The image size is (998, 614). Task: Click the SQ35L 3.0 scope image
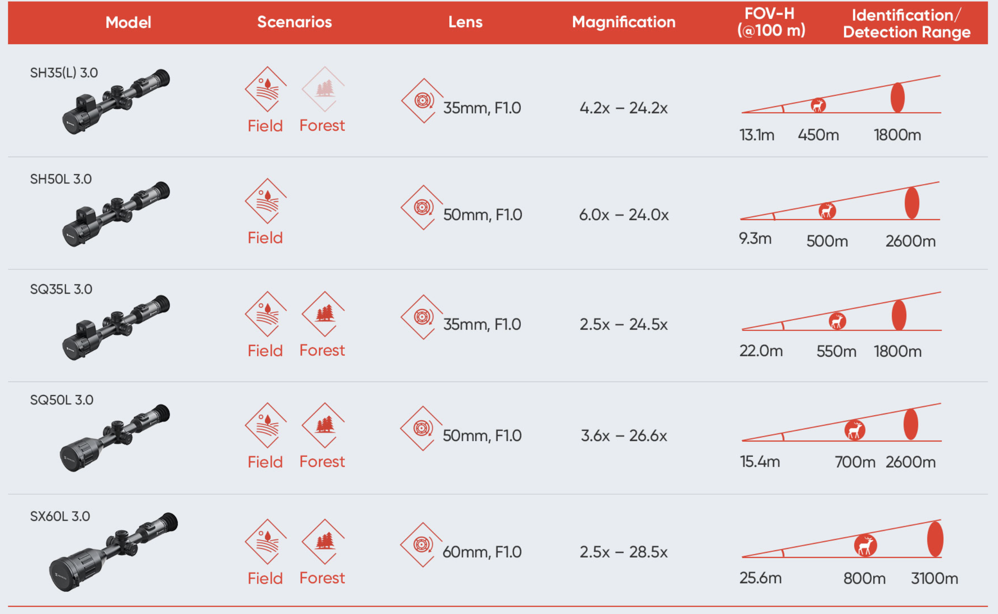pyautogui.click(x=116, y=328)
